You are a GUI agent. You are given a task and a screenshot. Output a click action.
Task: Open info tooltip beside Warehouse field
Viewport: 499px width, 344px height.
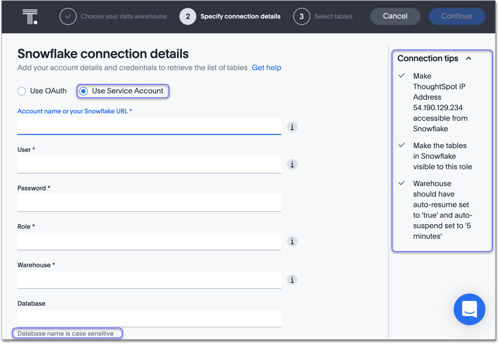[292, 280]
